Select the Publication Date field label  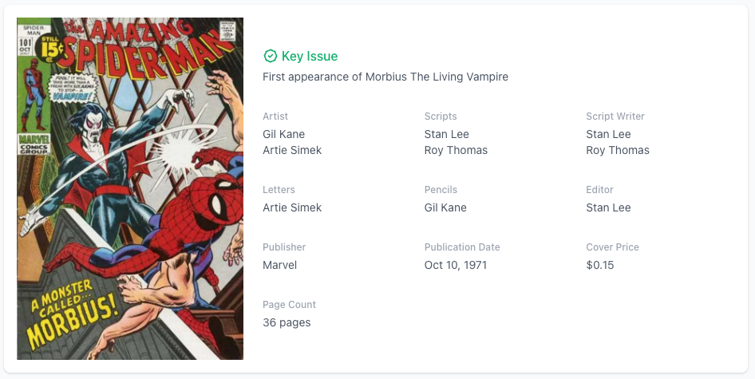click(462, 247)
